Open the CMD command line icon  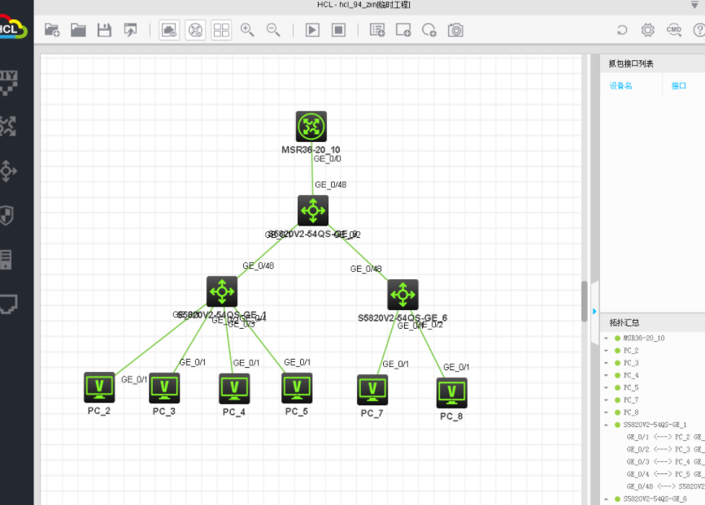coord(674,30)
